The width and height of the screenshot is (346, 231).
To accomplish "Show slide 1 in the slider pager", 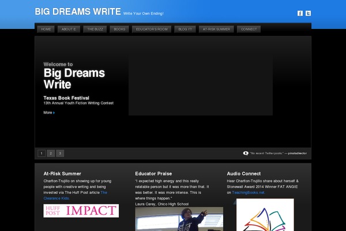I will 42,153.
